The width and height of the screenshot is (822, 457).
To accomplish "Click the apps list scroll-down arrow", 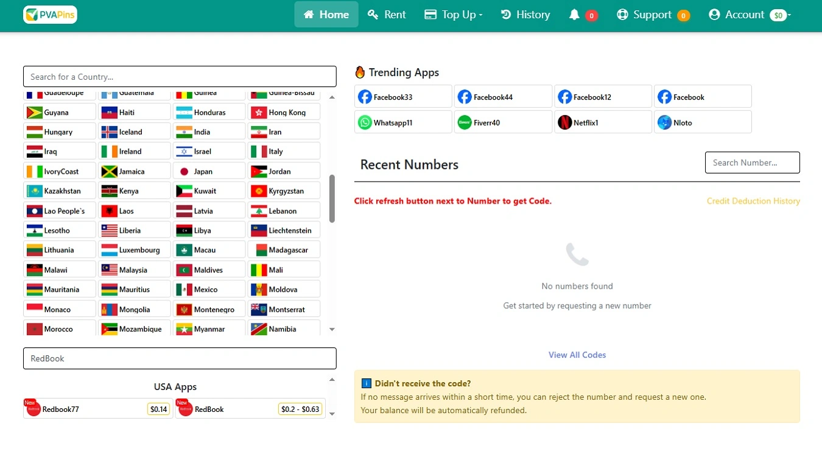I will point(332,414).
